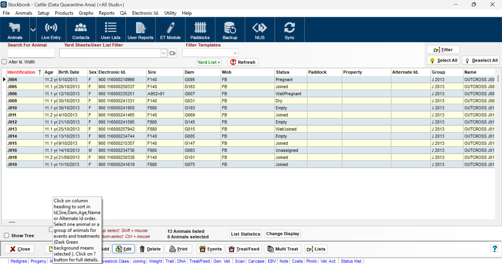Select animal row J006
The height and width of the screenshot is (264, 502).
(x=250, y=93)
